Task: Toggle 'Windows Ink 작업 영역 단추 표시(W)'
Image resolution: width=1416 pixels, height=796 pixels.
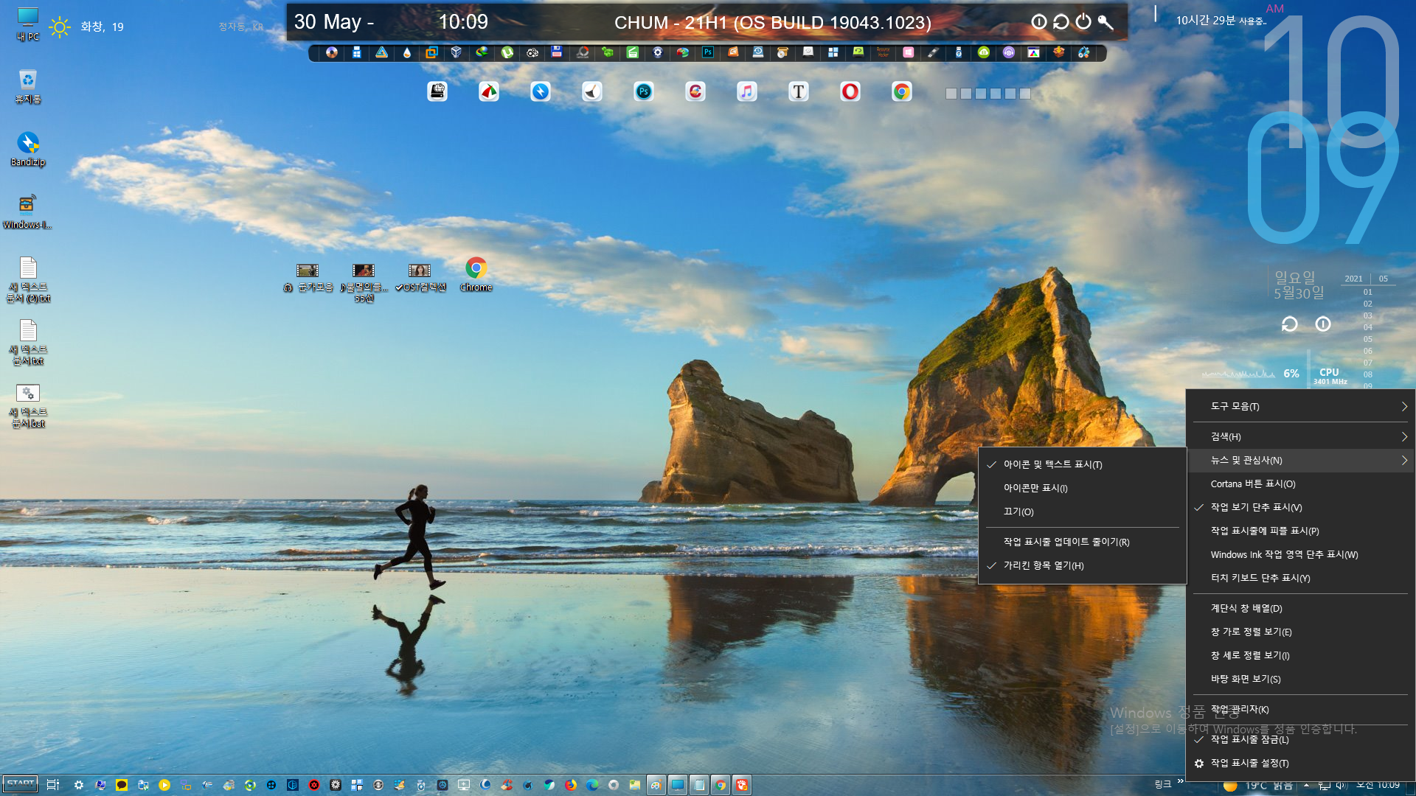Action: coord(1300,554)
